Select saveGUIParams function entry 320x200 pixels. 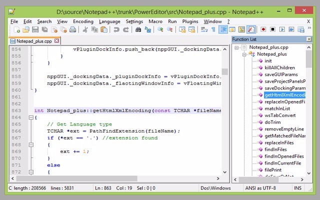point(281,74)
